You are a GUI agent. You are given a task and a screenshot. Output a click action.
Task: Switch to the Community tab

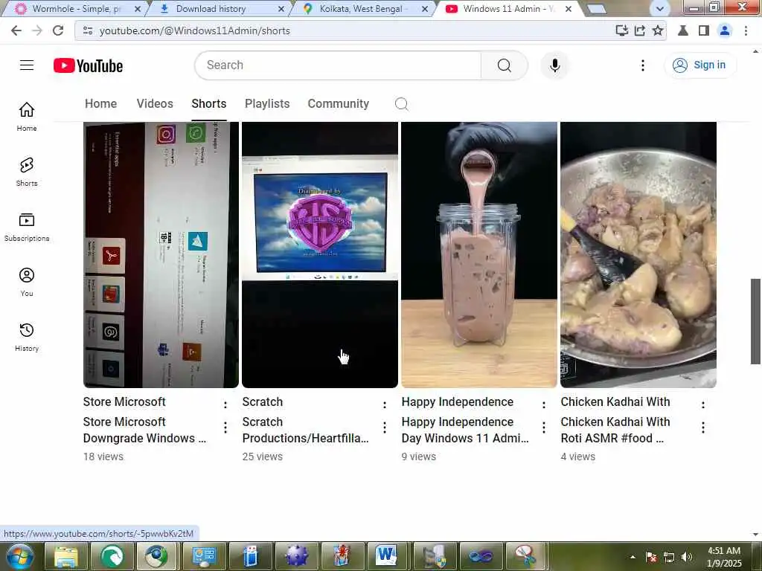tap(339, 104)
